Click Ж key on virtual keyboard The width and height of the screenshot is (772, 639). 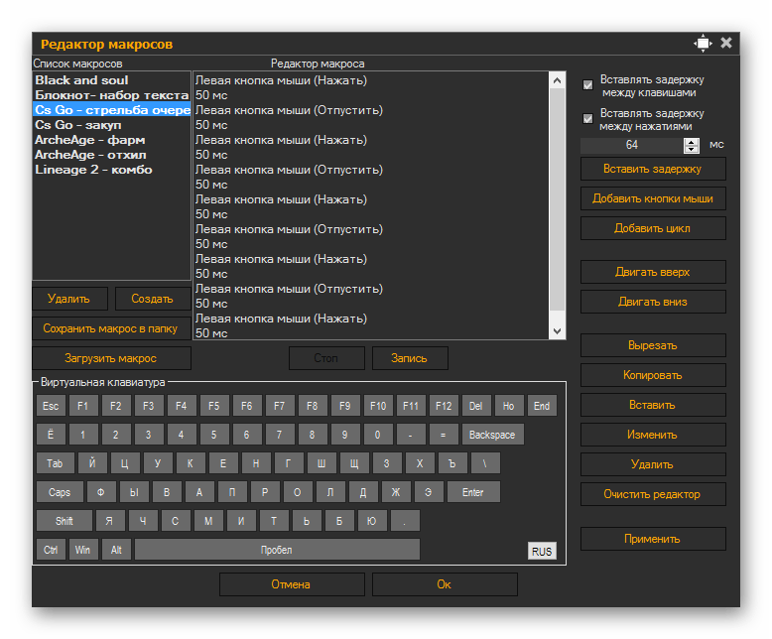(396, 492)
